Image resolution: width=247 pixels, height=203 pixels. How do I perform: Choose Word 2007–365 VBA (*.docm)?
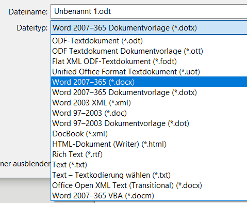(x=149, y=196)
